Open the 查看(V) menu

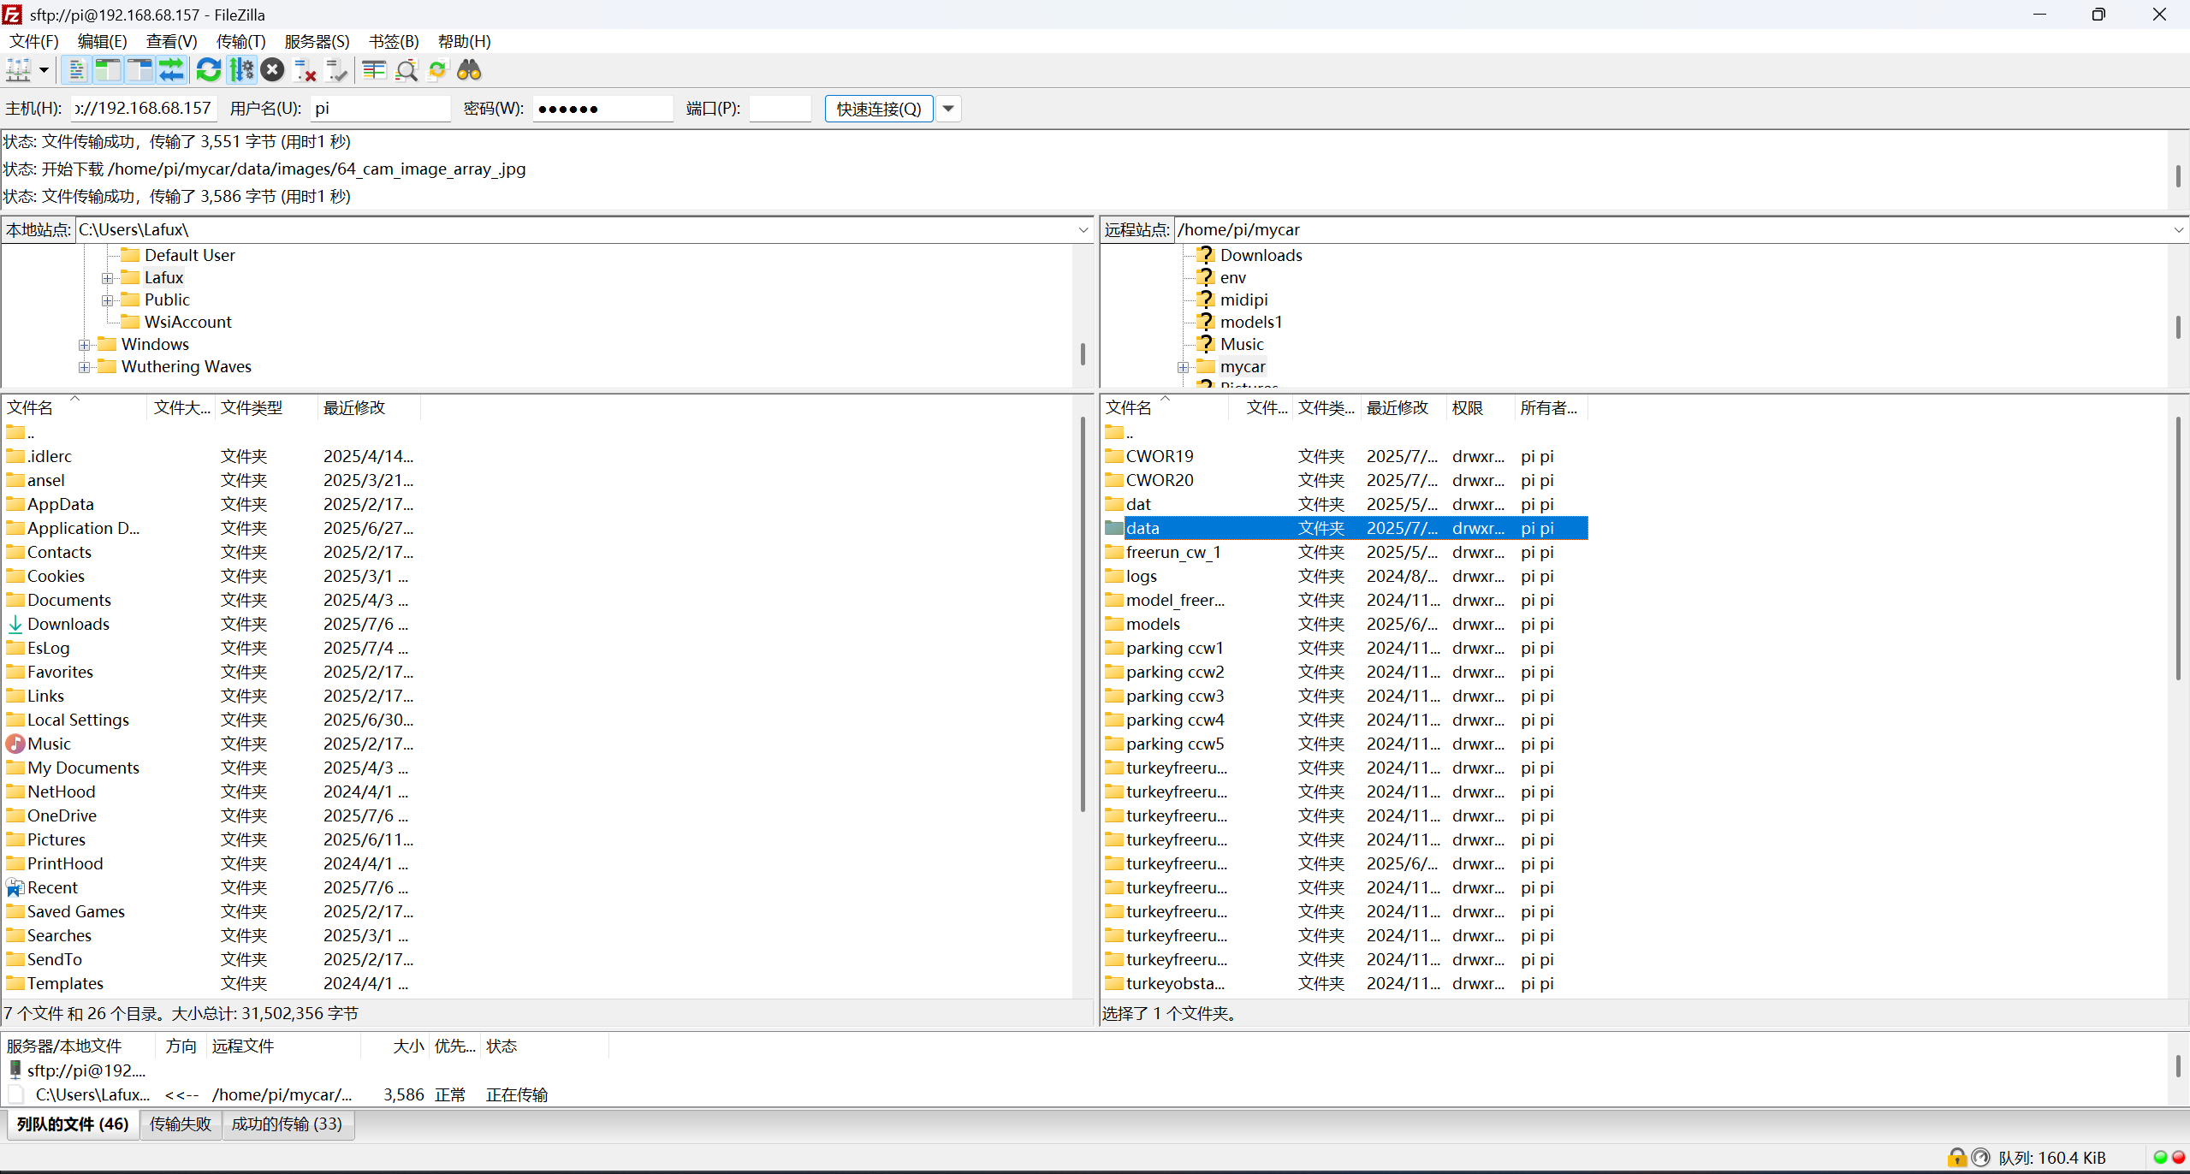[171, 41]
